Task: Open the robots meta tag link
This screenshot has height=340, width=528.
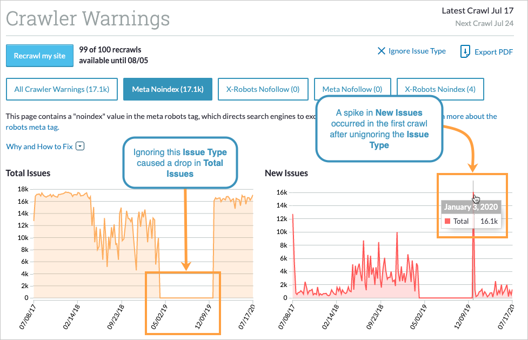Action: click(30, 126)
